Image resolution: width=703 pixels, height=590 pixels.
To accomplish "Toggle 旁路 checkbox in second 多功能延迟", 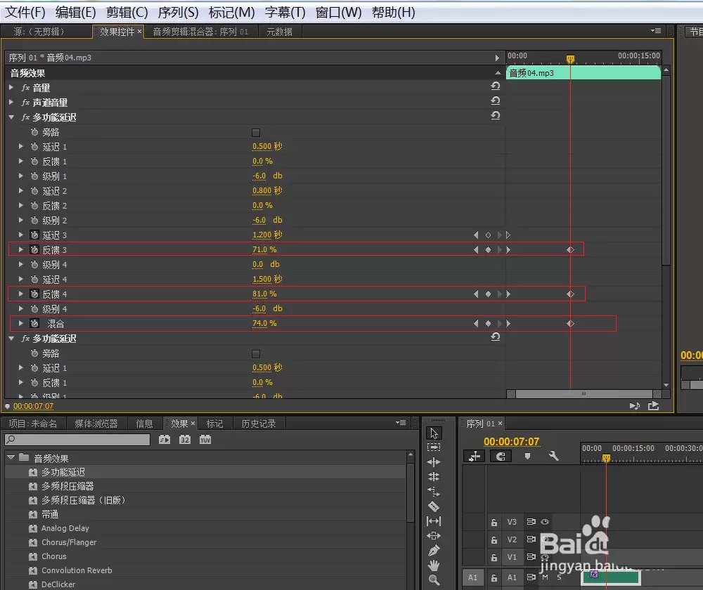I will pos(256,354).
